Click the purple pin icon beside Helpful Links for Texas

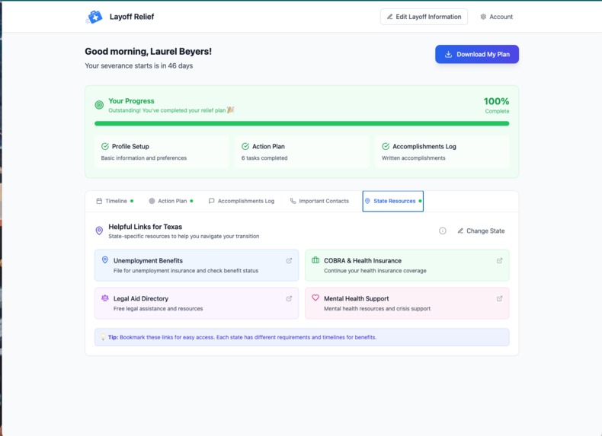[x=99, y=231]
